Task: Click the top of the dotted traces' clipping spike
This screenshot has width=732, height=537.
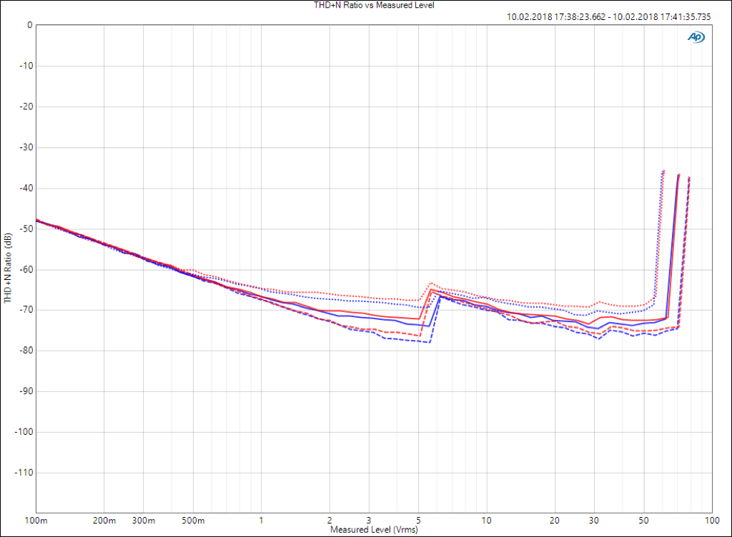Action: (663, 171)
